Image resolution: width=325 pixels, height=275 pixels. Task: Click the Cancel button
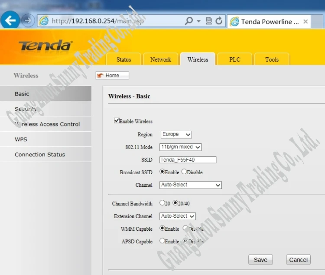[x=298, y=260]
